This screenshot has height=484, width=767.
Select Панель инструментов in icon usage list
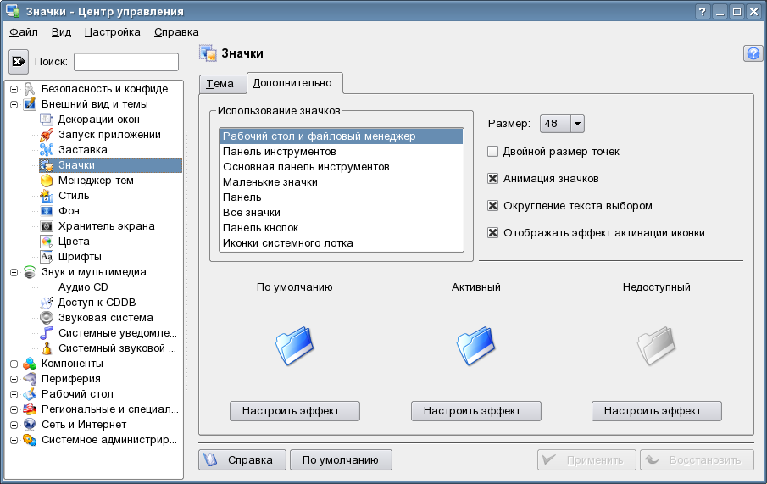click(342, 152)
